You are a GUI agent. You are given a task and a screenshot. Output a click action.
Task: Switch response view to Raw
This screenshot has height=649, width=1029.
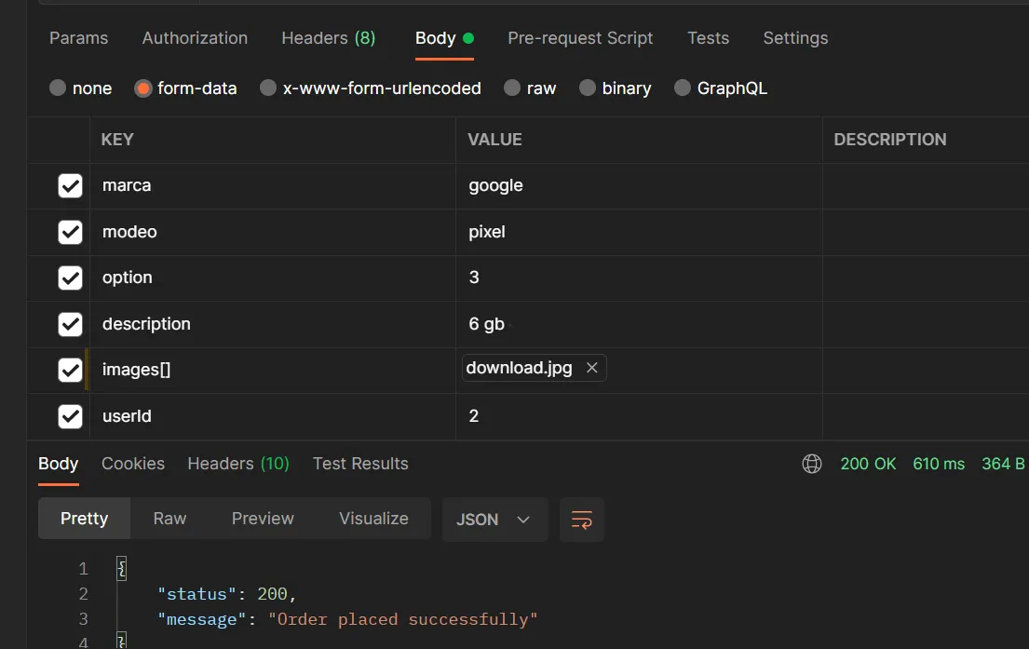pos(169,519)
